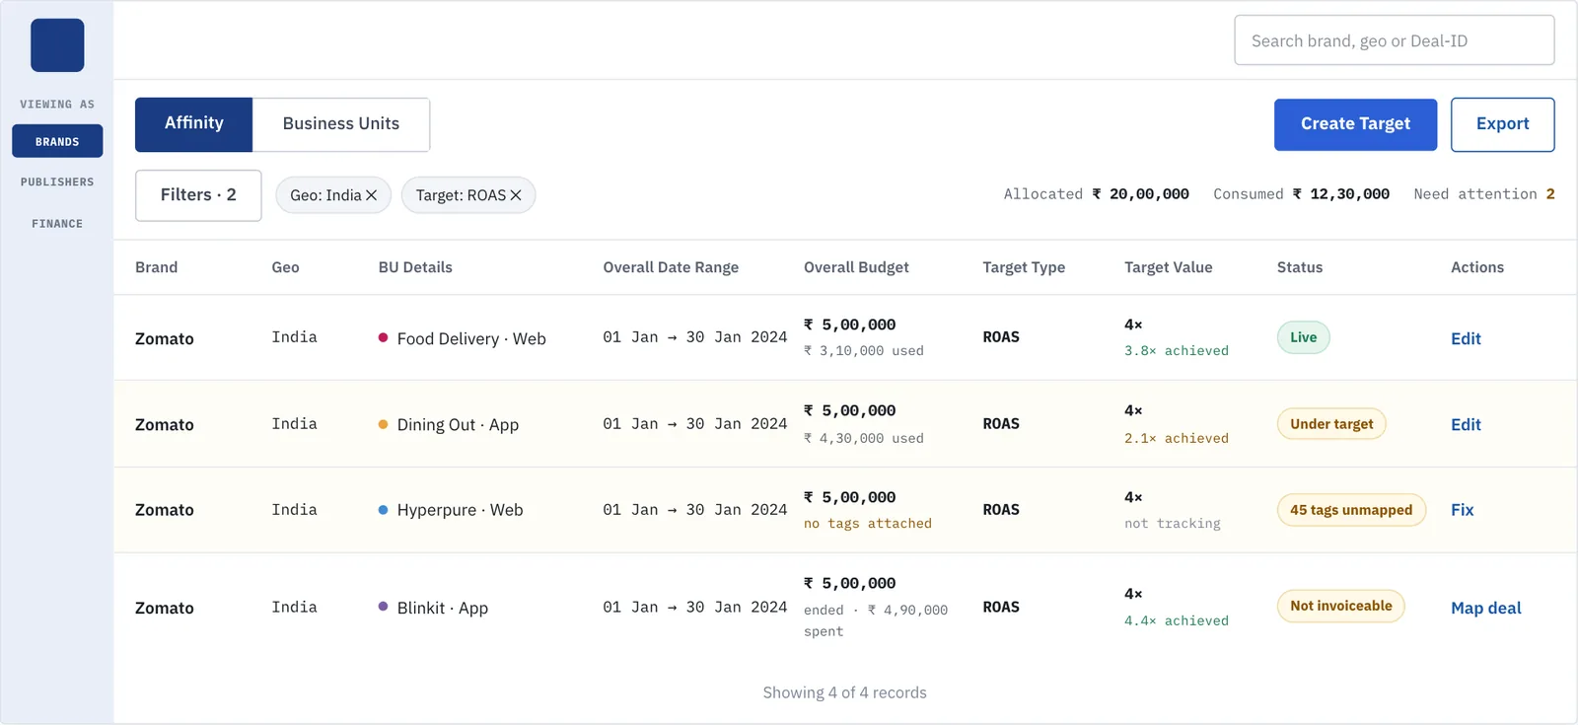Edit the Food Delivery · Web row

coord(1466,338)
